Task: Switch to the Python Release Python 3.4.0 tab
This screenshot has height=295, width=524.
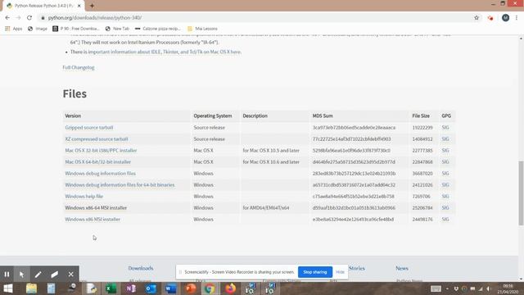Action: [x=43, y=6]
